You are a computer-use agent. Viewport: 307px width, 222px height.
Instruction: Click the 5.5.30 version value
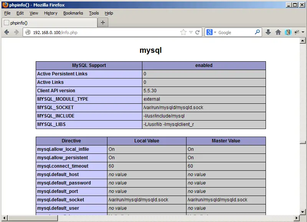(150, 91)
